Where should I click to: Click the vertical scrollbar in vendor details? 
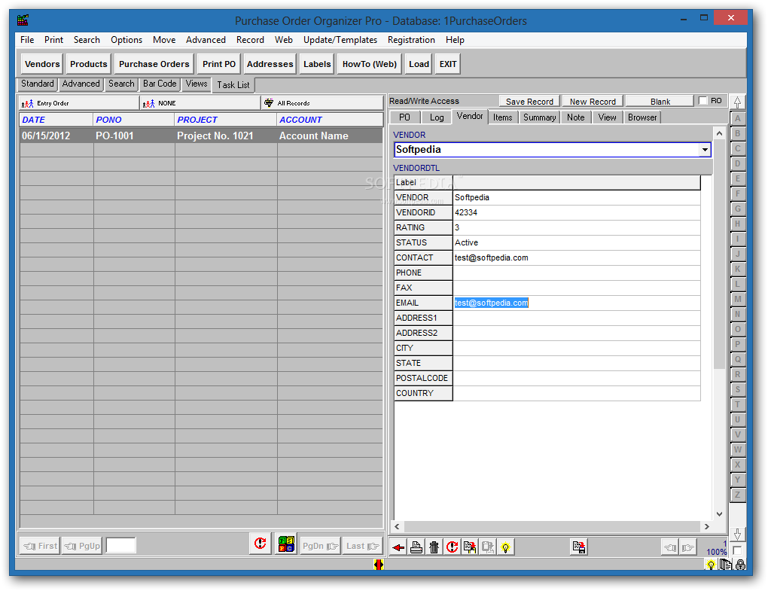pyautogui.click(x=719, y=254)
